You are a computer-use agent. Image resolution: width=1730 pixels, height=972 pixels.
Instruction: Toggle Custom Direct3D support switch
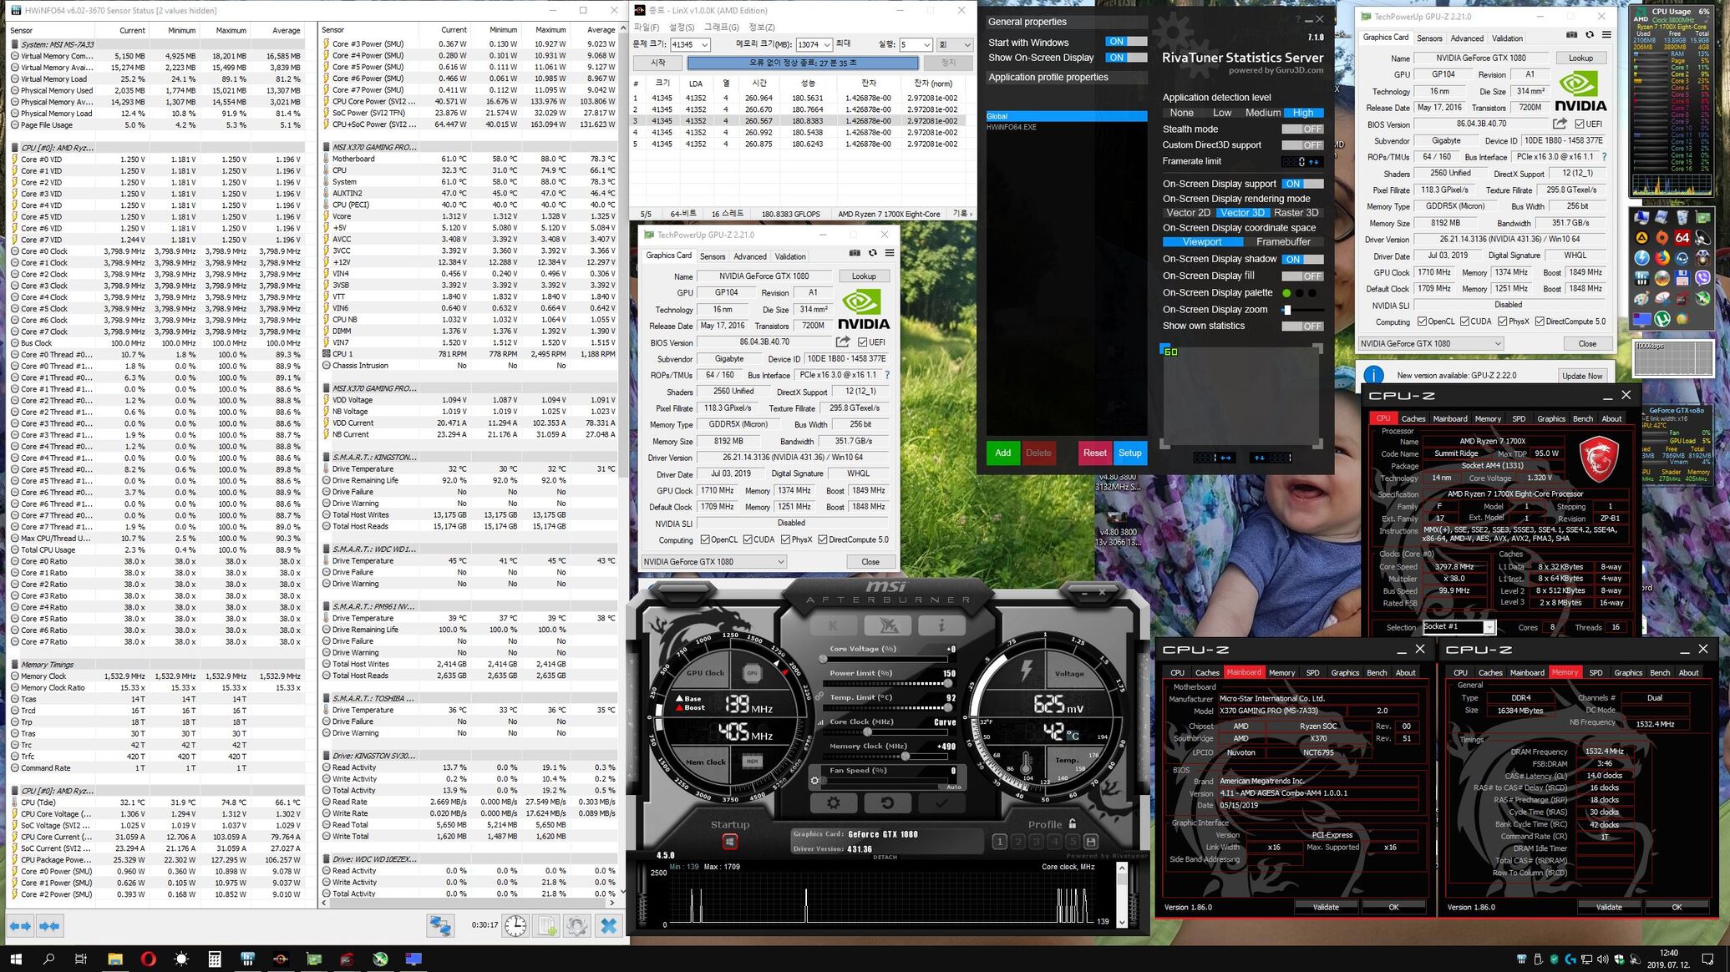[1302, 145]
